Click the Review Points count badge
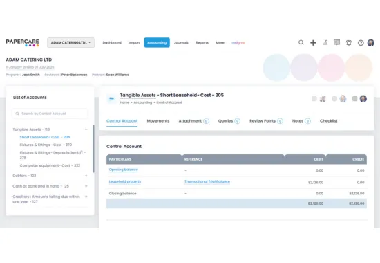 tap(280, 121)
